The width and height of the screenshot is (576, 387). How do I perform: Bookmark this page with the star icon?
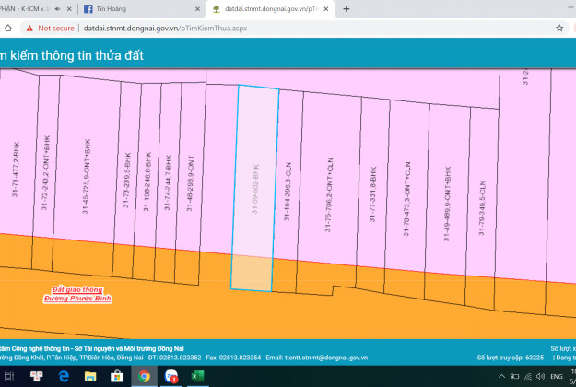point(561,29)
